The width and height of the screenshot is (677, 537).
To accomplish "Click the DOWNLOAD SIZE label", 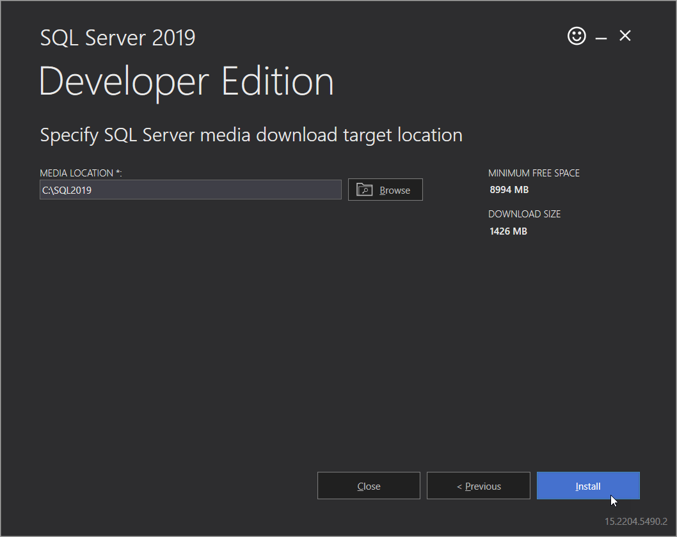I will [x=524, y=214].
